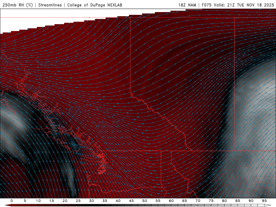276x207 pixels.
Task: Select the "F075" forecast hour label
Action: tap(206, 5)
